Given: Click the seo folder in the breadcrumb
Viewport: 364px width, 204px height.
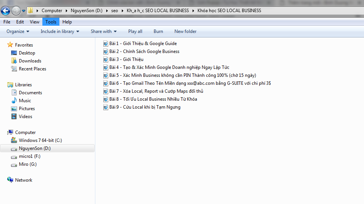Looking at the screenshot, I should 114,11.
